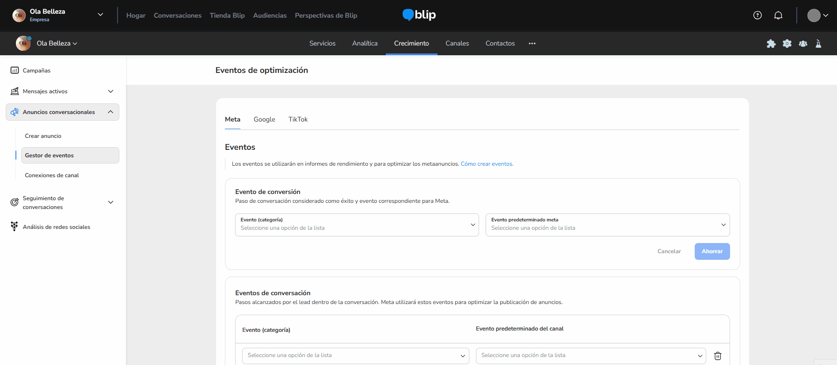Viewport: 837px width, 365px height.
Task: Open Campañas in the sidebar
Action: coord(37,70)
